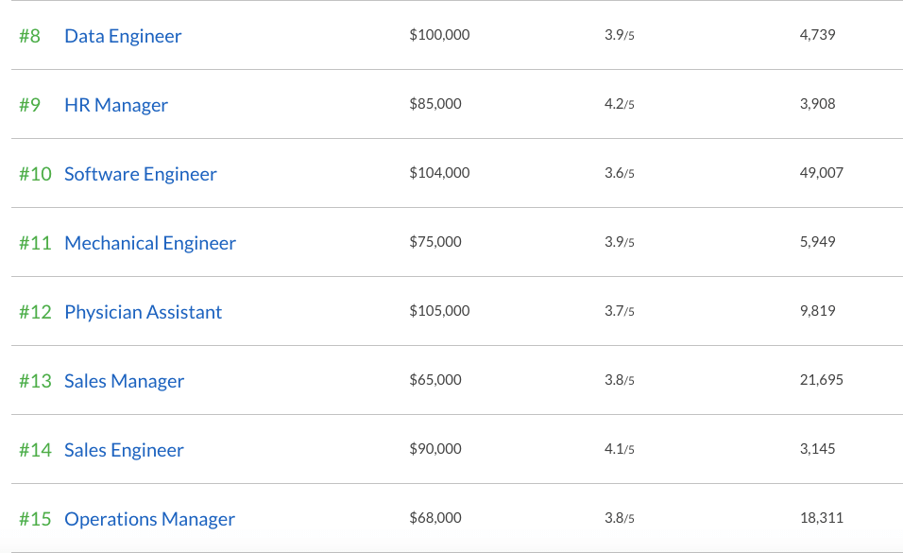Open the Software Engineer job page
903x553 pixels.
pos(141,174)
